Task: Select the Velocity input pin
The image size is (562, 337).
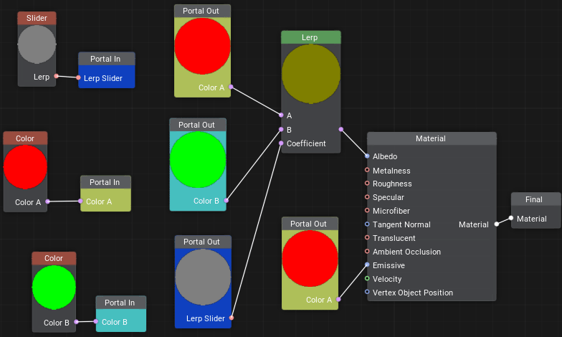Action: [x=367, y=279]
